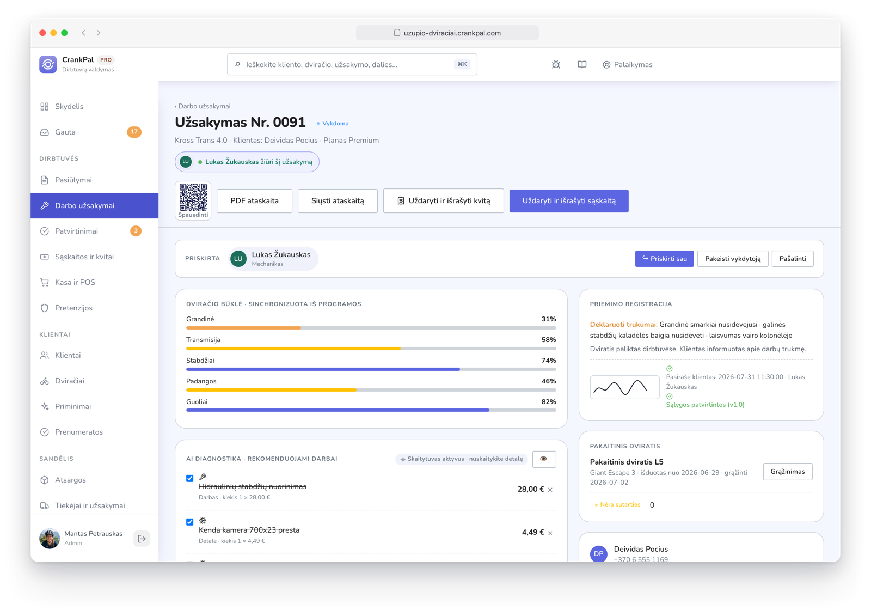Open Dviračiai section
871x616 pixels.
(x=94, y=381)
